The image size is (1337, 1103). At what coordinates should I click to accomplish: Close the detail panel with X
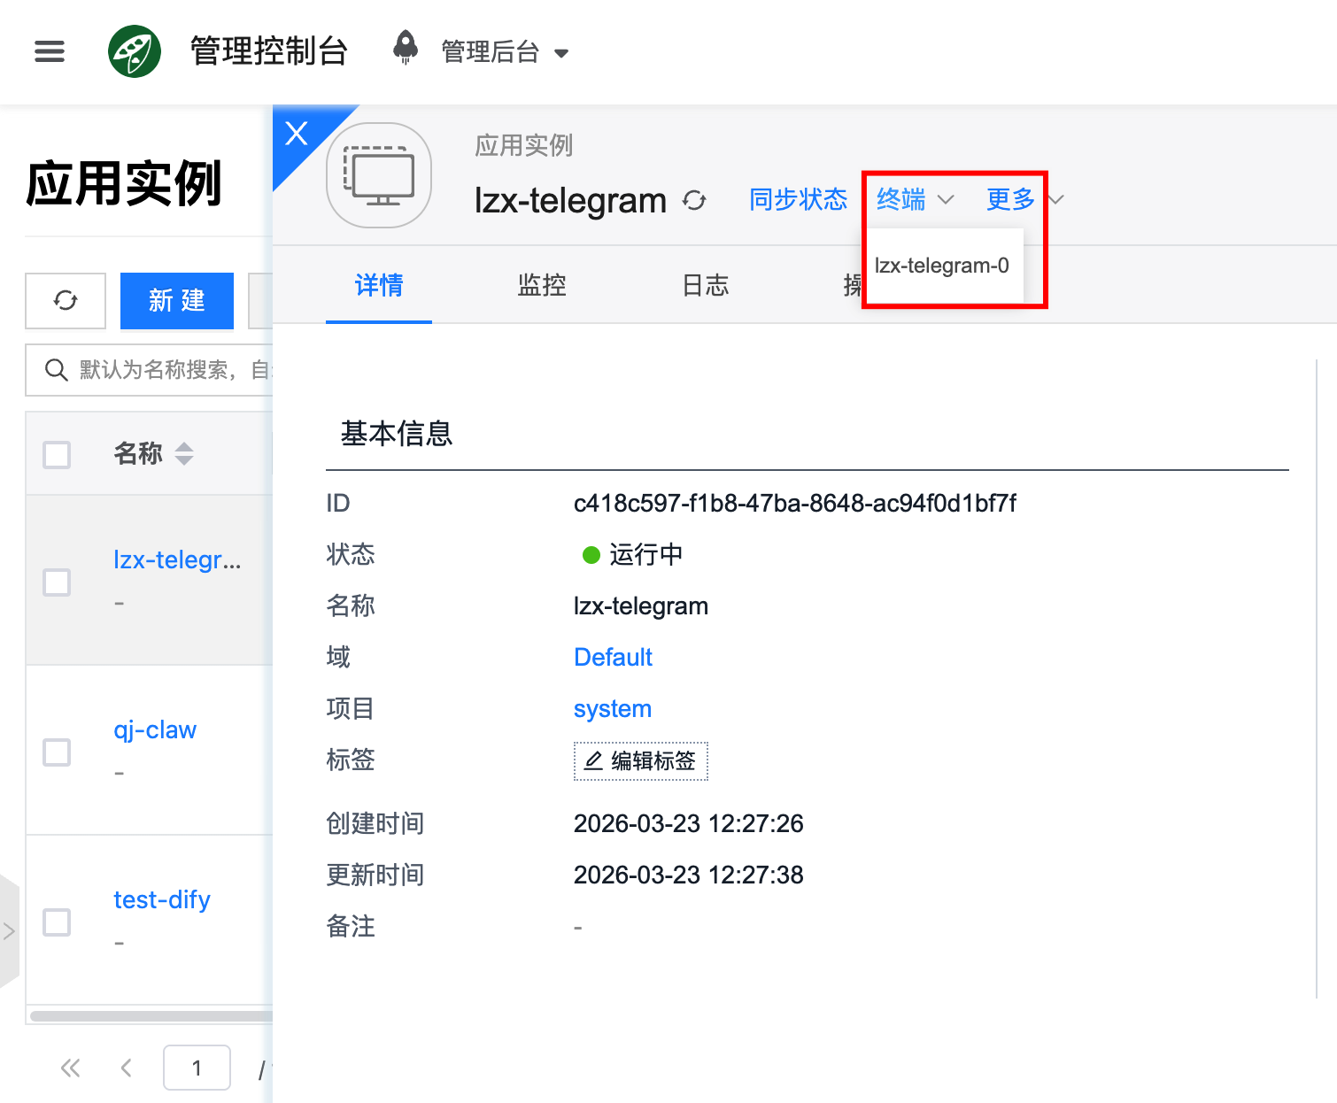[x=297, y=133]
